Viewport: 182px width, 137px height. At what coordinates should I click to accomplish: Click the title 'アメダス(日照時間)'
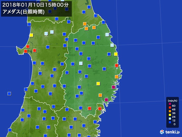[x=23, y=12]
